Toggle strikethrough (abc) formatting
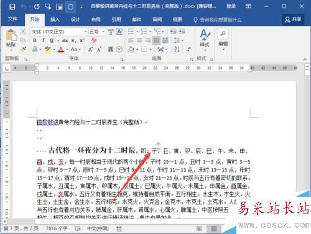 65,40
